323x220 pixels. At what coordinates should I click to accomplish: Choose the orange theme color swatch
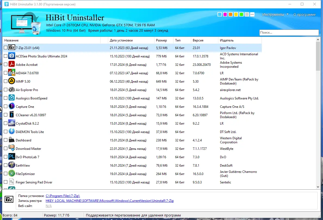point(231,14)
